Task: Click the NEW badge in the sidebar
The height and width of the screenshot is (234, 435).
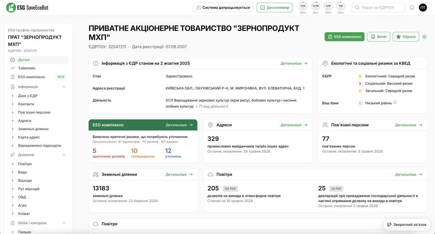Action: [x=61, y=77]
